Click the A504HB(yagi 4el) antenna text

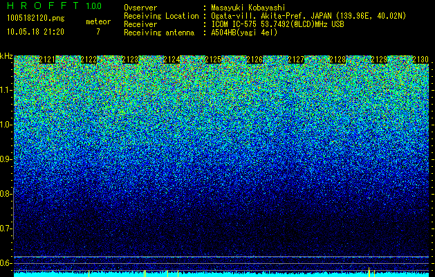[244, 33]
